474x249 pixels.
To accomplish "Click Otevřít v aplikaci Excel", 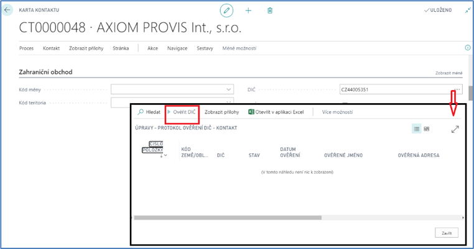I will 276,112.
